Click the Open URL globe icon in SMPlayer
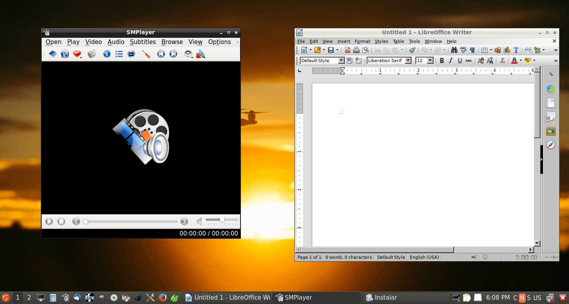The height and width of the screenshot is (304, 569). pyautogui.click(x=65, y=54)
